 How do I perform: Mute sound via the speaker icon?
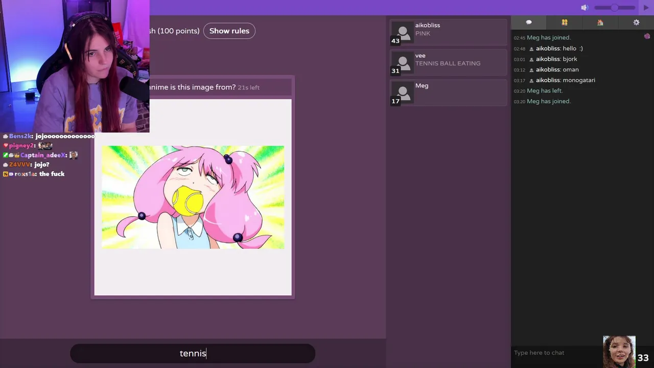585,8
